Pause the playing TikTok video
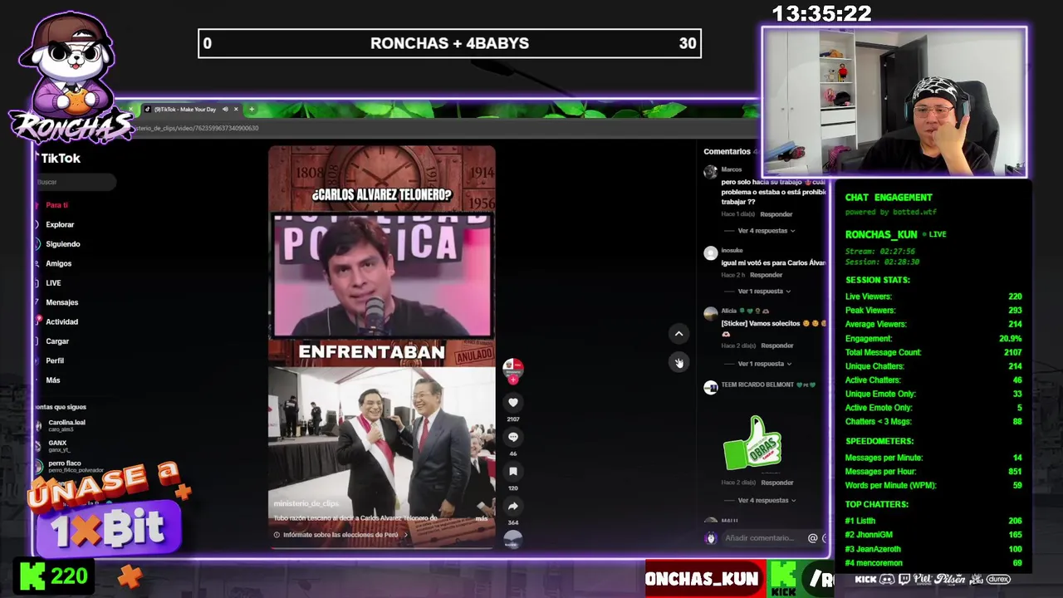Image resolution: width=1063 pixels, height=598 pixels. click(381, 346)
